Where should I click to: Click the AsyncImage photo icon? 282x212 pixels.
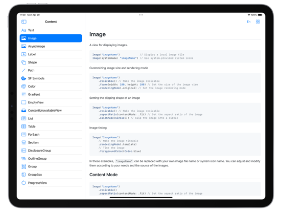click(24, 46)
